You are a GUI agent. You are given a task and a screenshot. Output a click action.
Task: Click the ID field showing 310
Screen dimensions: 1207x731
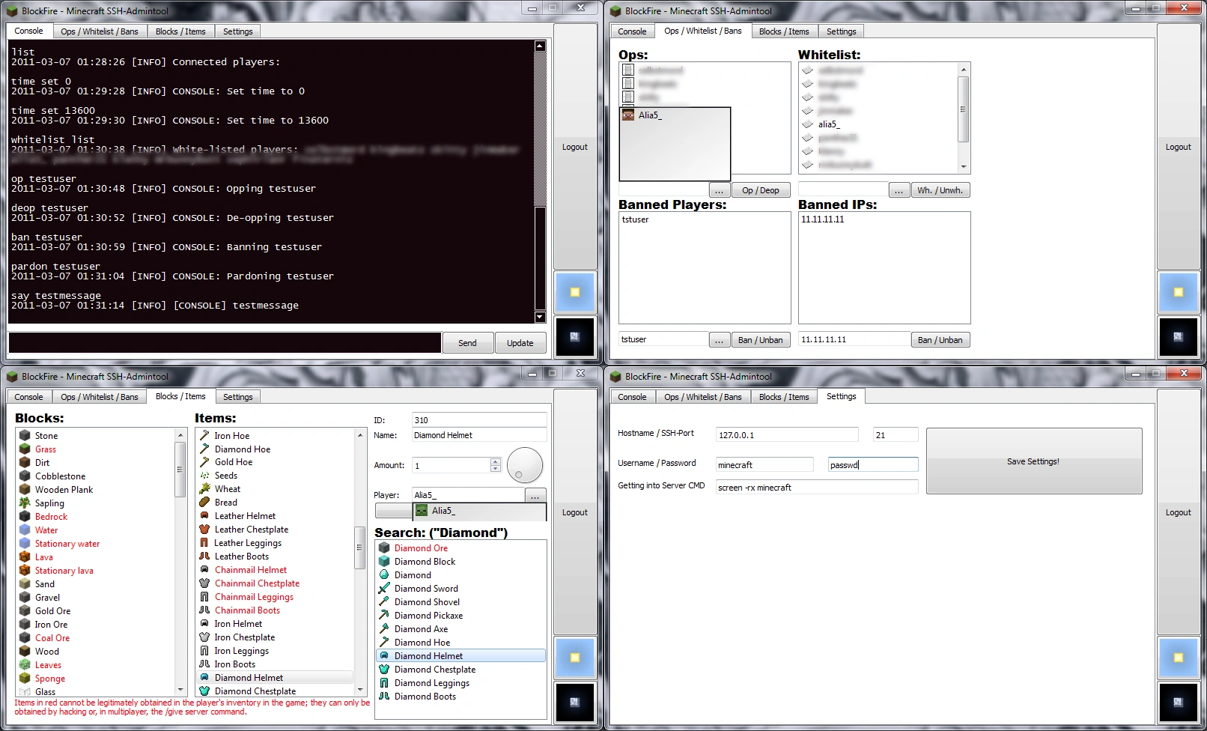click(x=479, y=420)
